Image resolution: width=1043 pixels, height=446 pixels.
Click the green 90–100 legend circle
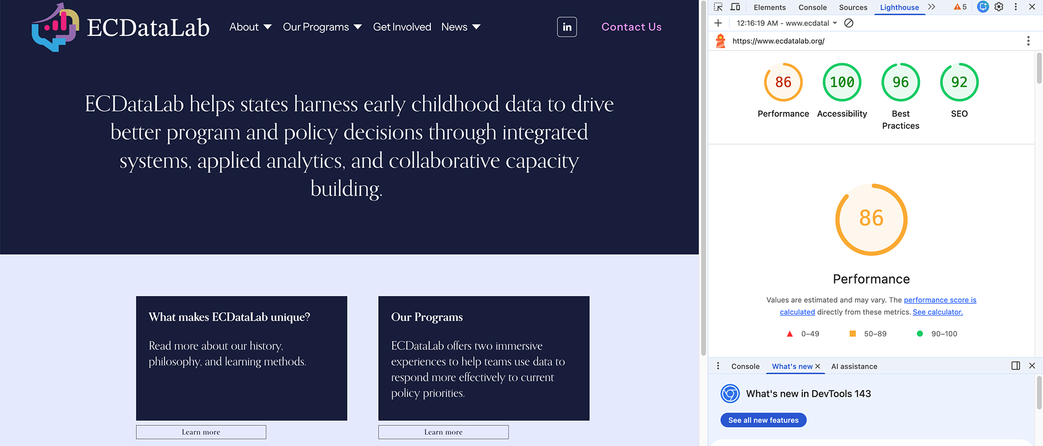920,334
